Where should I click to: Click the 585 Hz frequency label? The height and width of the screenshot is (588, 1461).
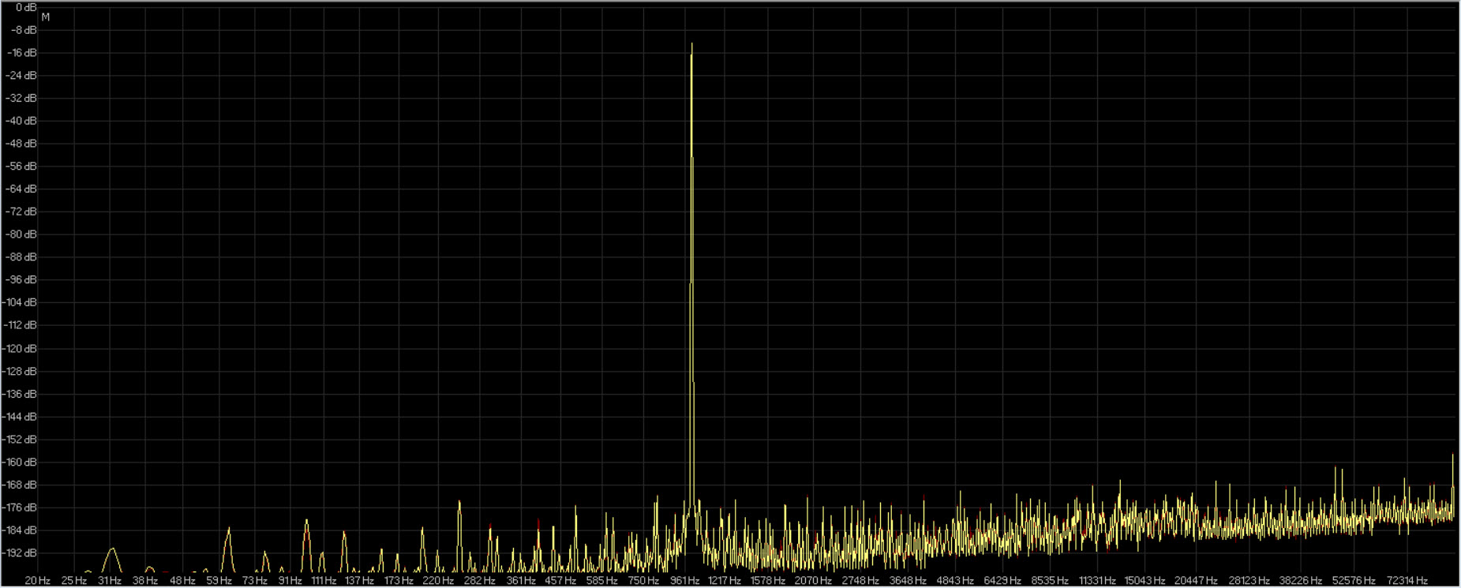(x=601, y=580)
